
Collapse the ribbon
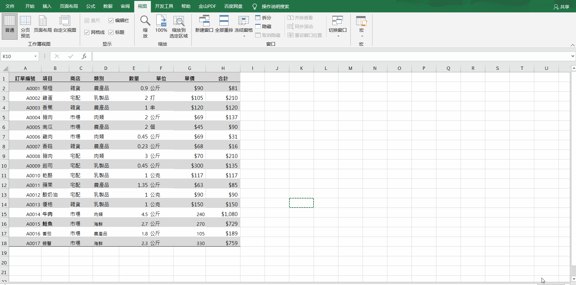point(572,45)
